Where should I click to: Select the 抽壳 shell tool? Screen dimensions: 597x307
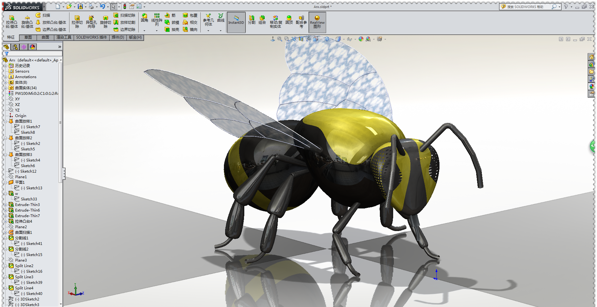click(172, 29)
